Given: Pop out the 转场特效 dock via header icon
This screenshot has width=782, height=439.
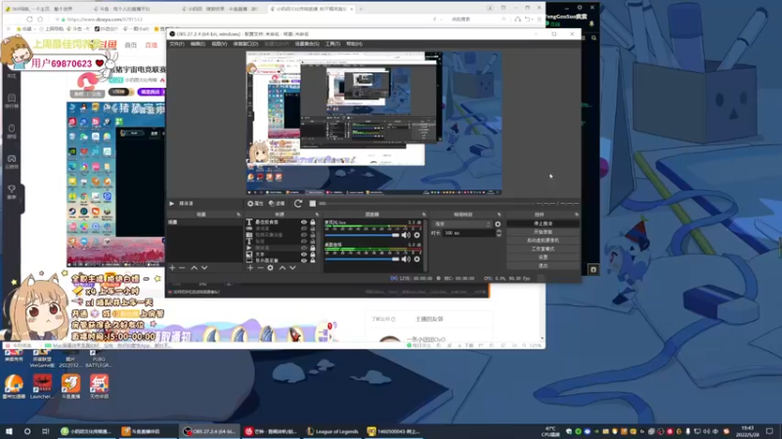Looking at the screenshot, I should 499,215.
